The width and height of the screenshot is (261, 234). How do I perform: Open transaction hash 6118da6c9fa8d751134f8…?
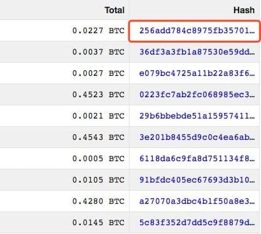(197, 159)
